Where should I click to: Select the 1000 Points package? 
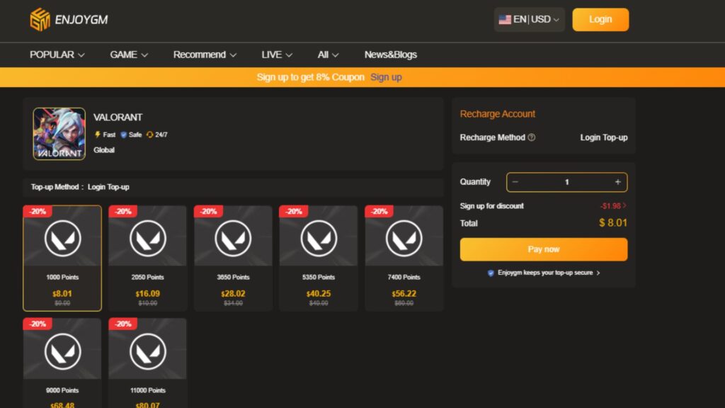62,259
